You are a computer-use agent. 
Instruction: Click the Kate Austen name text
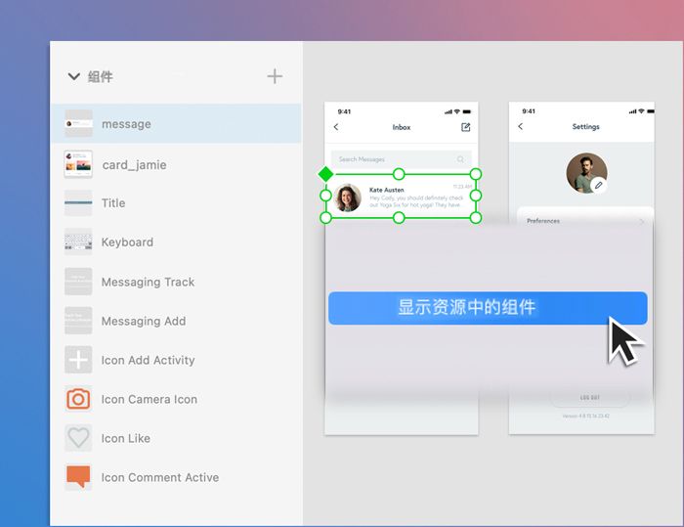387,190
